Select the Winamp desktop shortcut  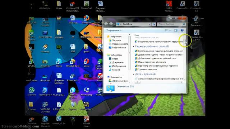click(45, 49)
